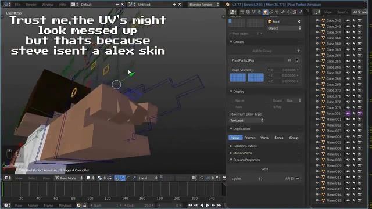Jump to the last frame

coord(220,205)
